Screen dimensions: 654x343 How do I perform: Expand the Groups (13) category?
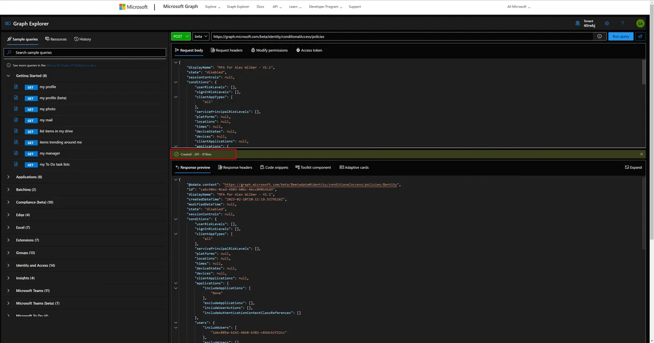tap(8, 253)
